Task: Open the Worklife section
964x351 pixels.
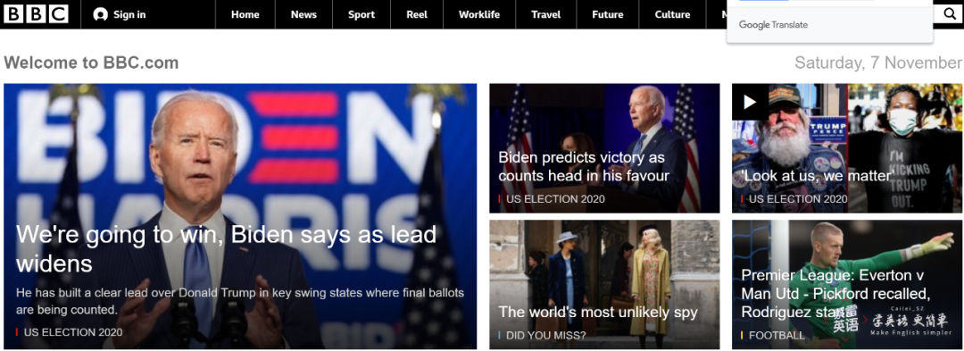Action: pos(479,15)
